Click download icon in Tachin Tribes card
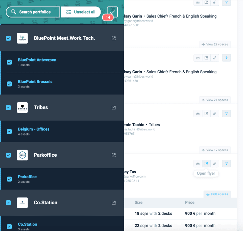The height and width of the screenshot is (231, 243). (198, 113)
